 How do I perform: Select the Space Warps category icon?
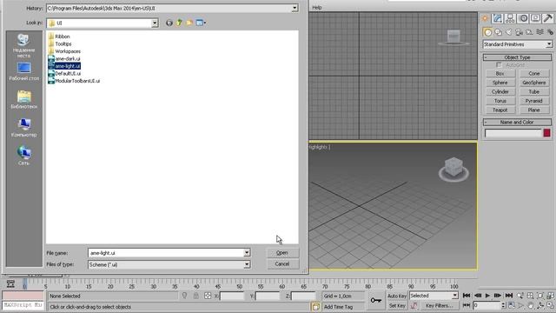[x=539, y=32]
